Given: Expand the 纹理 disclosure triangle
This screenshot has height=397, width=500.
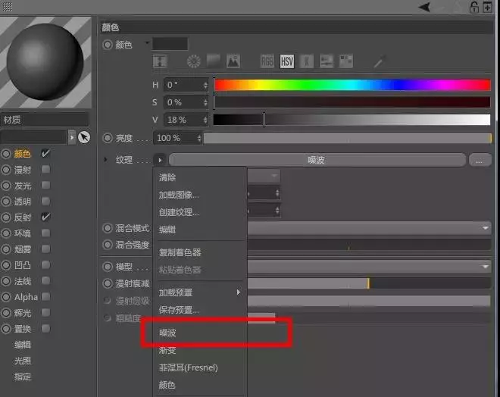Looking at the screenshot, I should tap(106, 160).
